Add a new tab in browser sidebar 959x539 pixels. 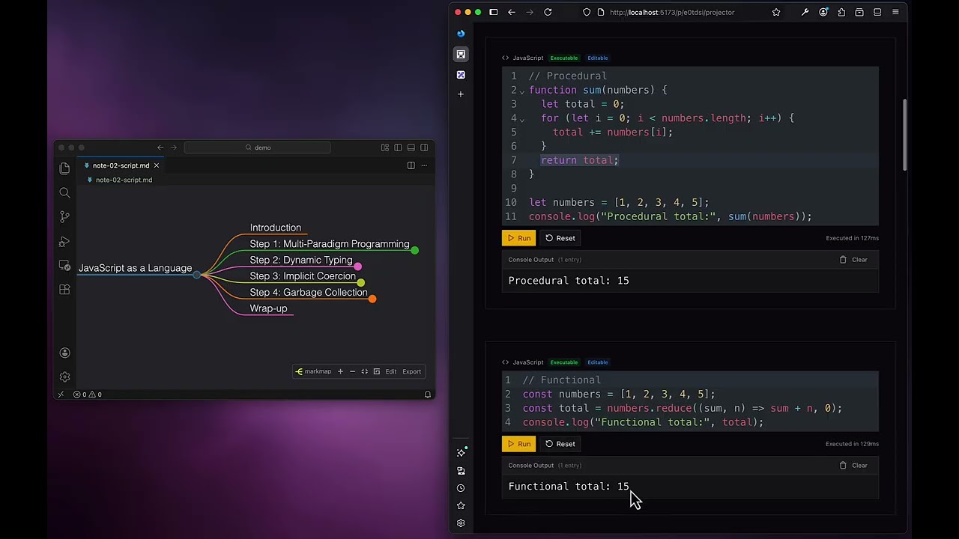461,94
